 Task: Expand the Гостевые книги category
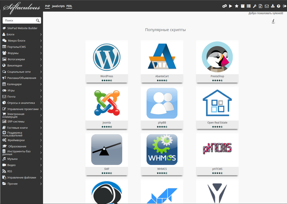(22, 128)
